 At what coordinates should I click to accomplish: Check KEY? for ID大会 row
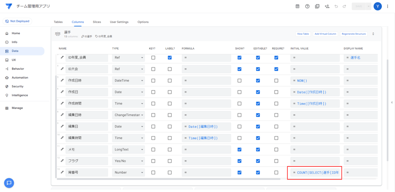tap(153, 69)
